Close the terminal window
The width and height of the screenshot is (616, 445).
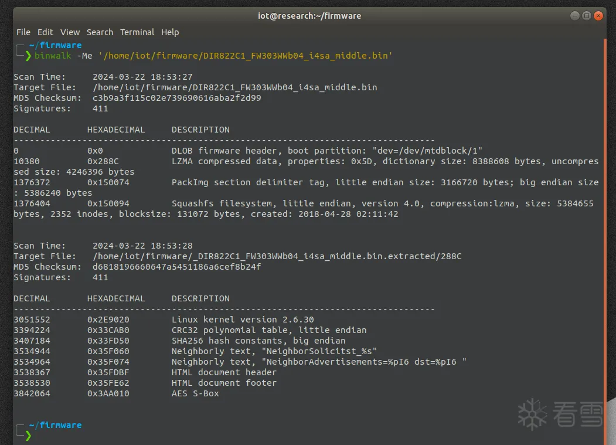click(598, 16)
